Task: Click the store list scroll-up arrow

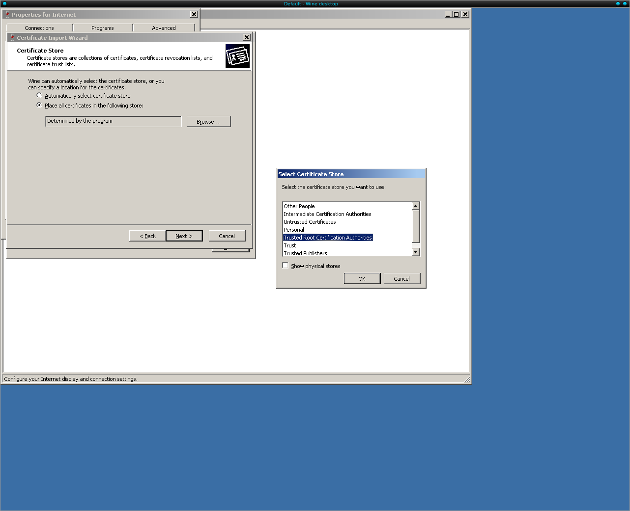Action: [416, 206]
